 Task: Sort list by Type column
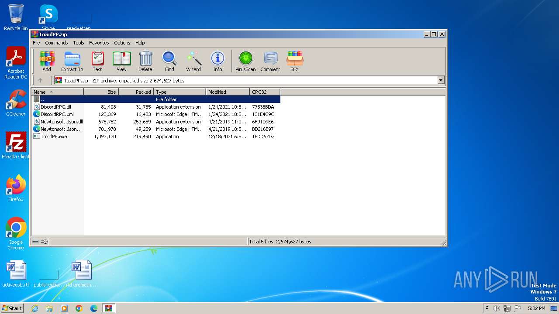(x=179, y=92)
